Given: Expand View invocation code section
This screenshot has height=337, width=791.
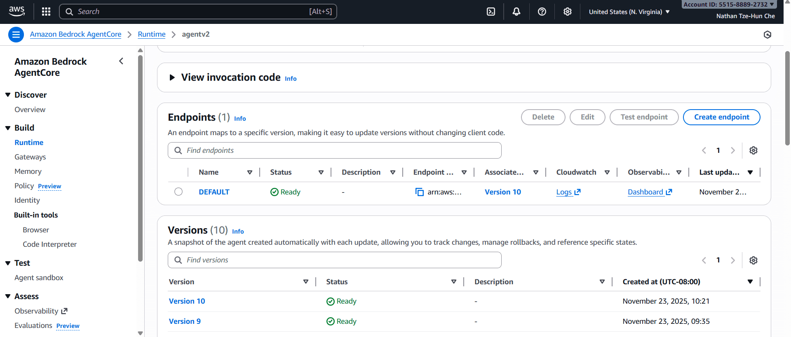Looking at the screenshot, I should click(x=172, y=77).
